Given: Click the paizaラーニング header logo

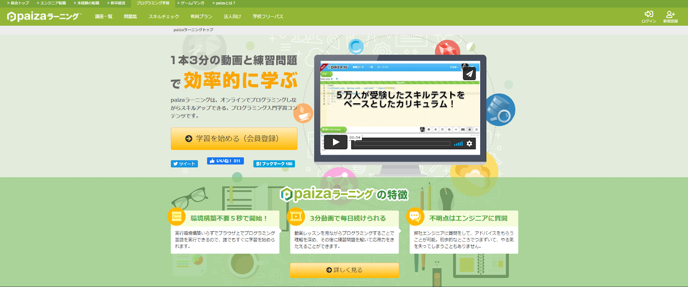Looking at the screenshot, I should click(44, 16).
